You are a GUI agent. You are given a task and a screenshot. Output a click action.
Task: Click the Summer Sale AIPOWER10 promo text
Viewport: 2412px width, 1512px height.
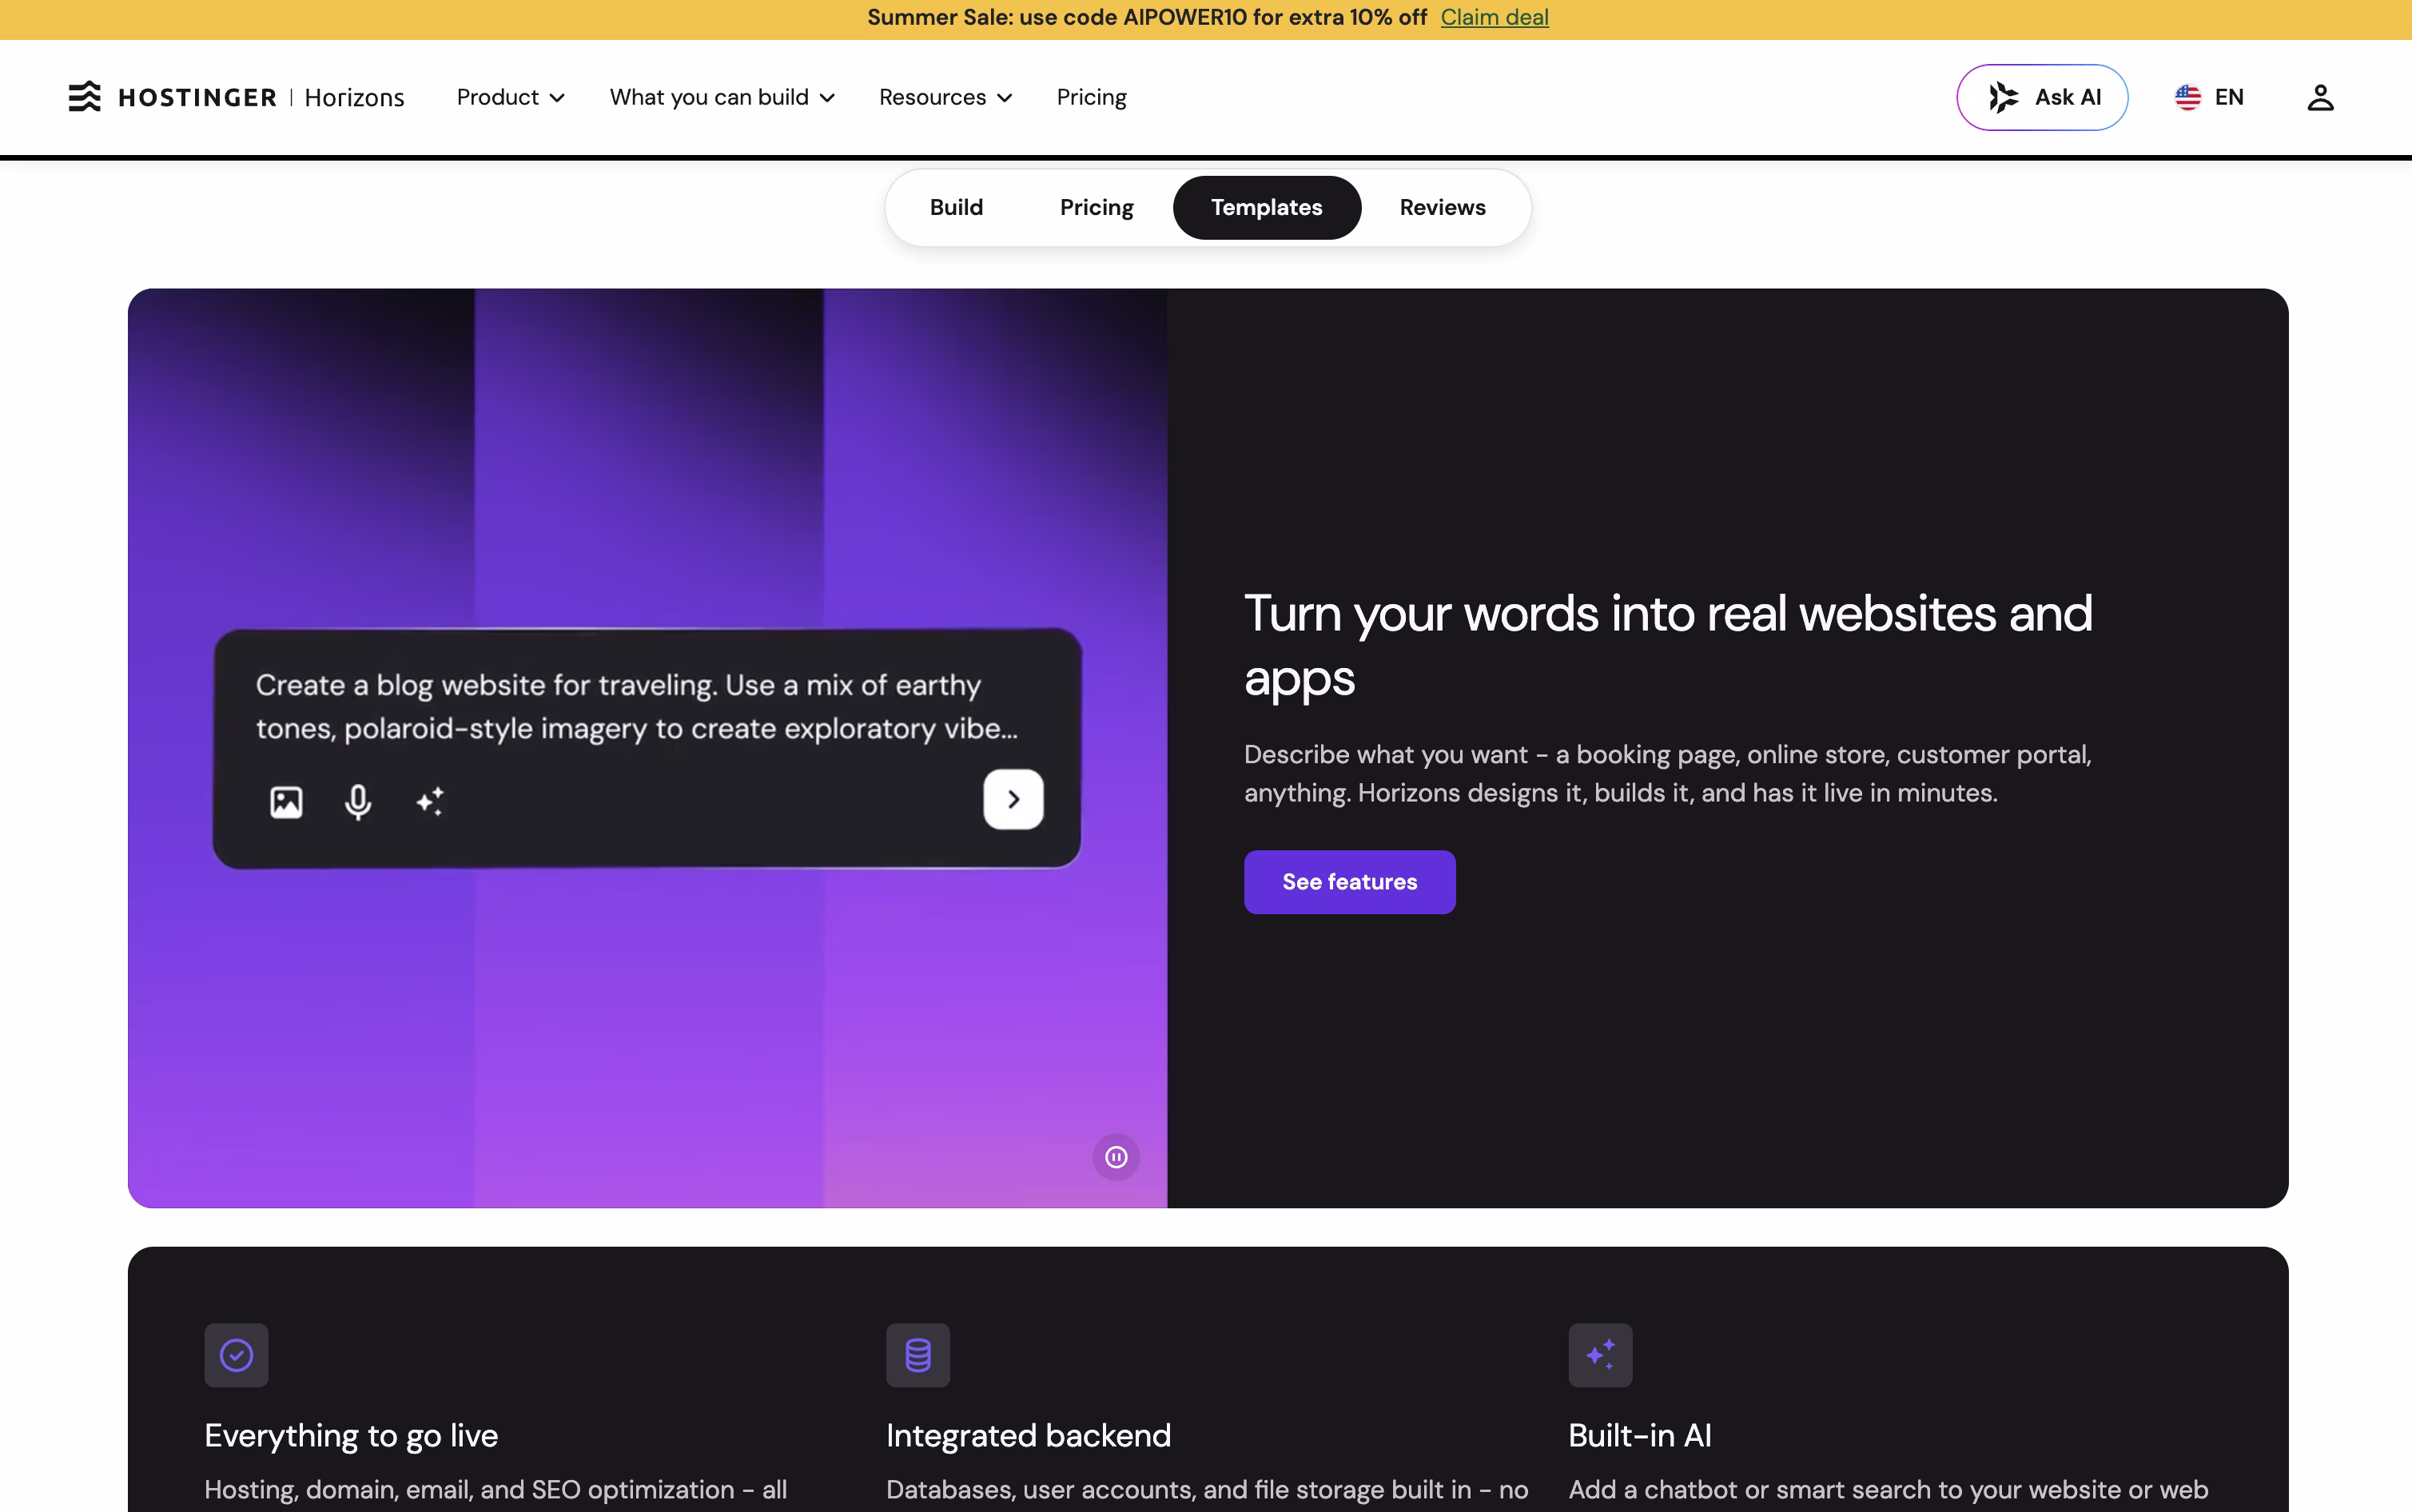pos(1147,17)
